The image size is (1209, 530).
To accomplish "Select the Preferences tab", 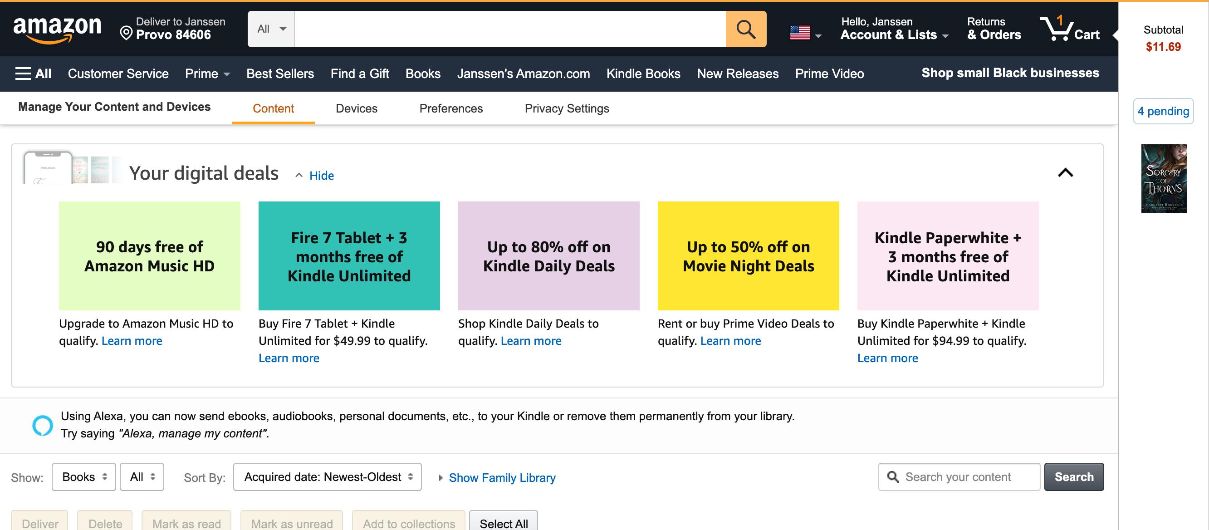I will 451,108.
